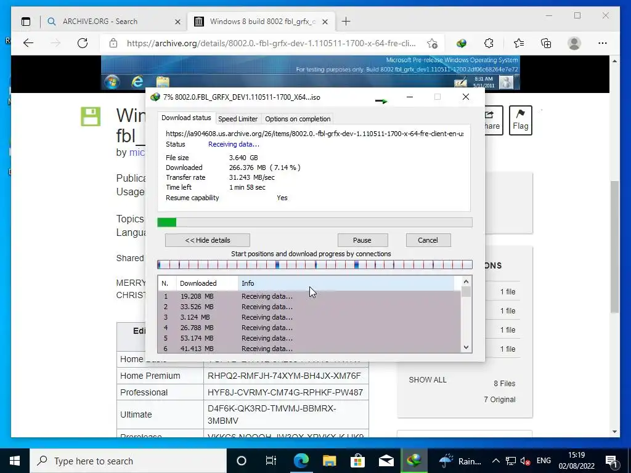Click the connections progress segment bar
This screenshot has height=473, width=631.
pos(315,265)
